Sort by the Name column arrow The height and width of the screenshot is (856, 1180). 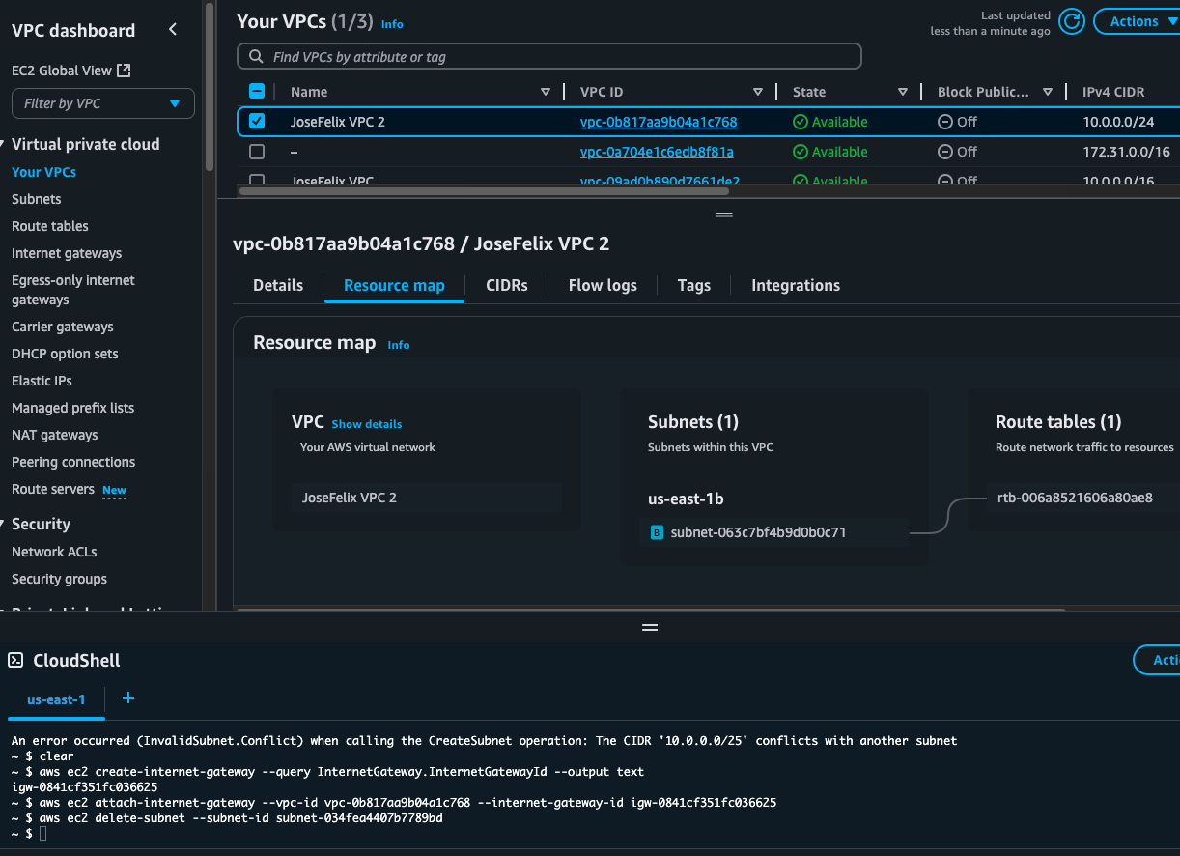(546, 92)
